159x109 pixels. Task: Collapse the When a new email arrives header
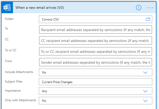(40, 8)
